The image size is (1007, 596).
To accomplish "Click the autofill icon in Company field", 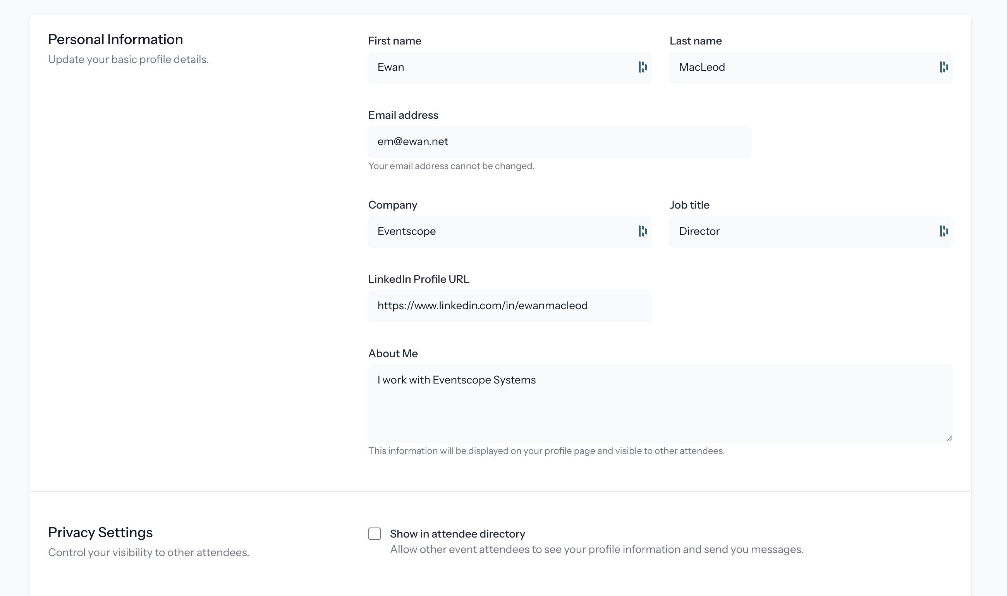I will point(642,231).
